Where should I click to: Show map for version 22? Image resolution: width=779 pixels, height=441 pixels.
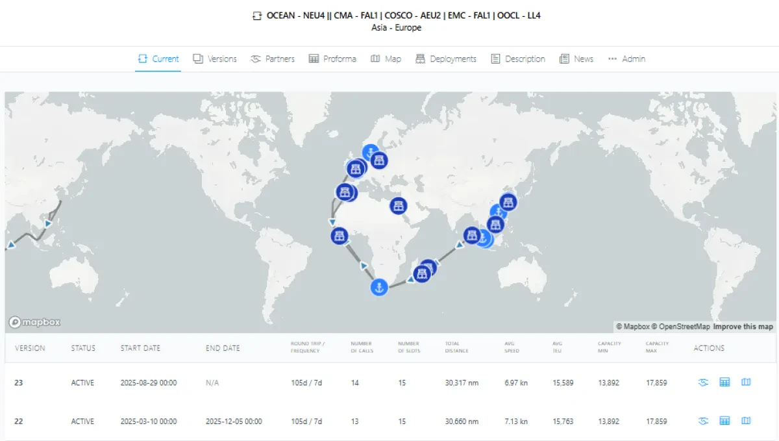(746, 421)
